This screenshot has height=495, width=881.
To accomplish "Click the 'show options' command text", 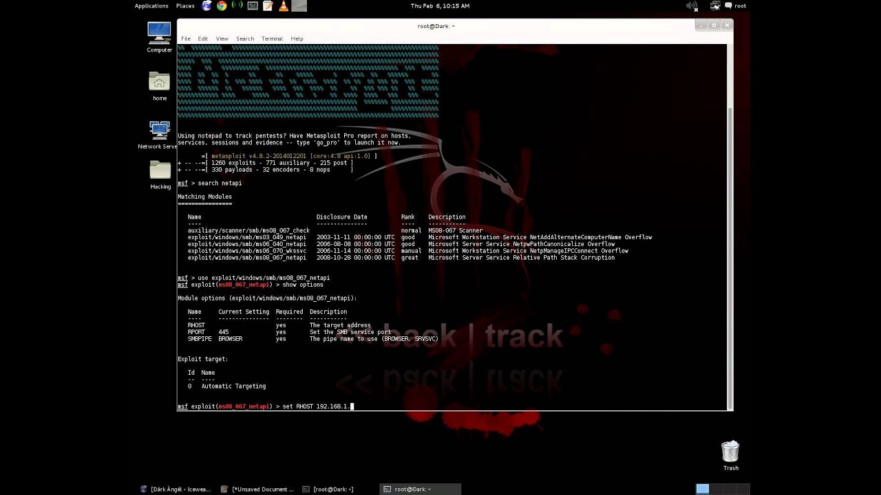I will point(302,285).
